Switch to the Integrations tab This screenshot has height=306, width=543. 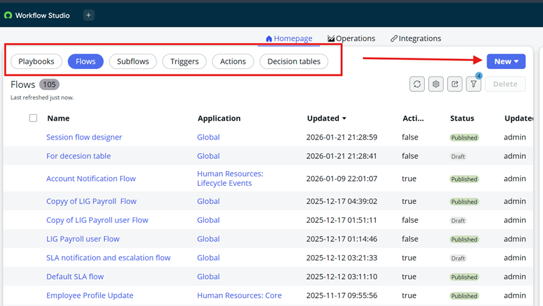click(x=415, y=38)
